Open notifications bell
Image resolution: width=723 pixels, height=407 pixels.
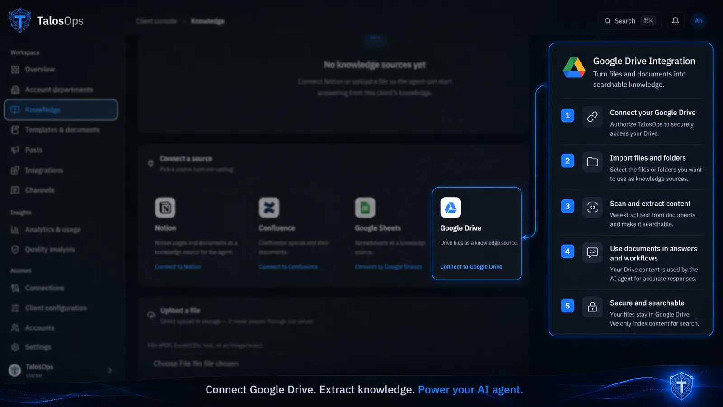tap(675, 21)
